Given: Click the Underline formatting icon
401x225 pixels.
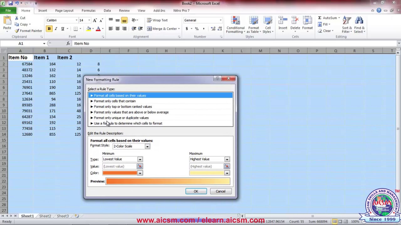Looking at the screenshot, I should pyautogui.click(x=63, y=29).
